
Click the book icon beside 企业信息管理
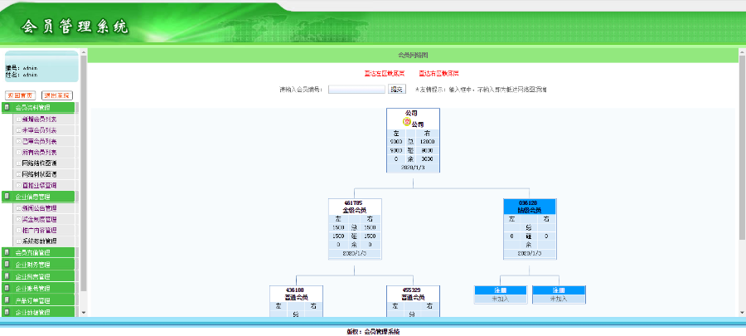coord(7,196)
